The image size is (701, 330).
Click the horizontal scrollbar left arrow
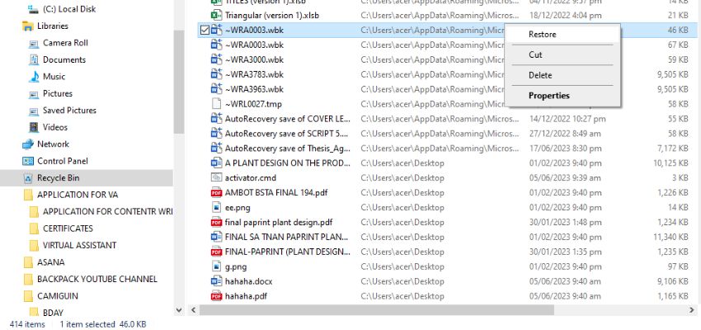click(x=194, y=310)
